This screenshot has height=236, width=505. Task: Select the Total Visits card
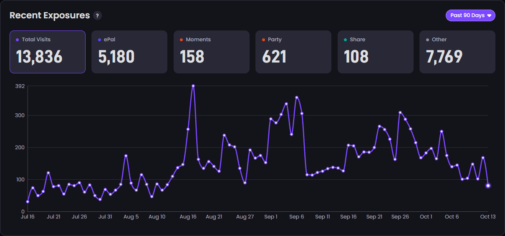tap(48, 52)
